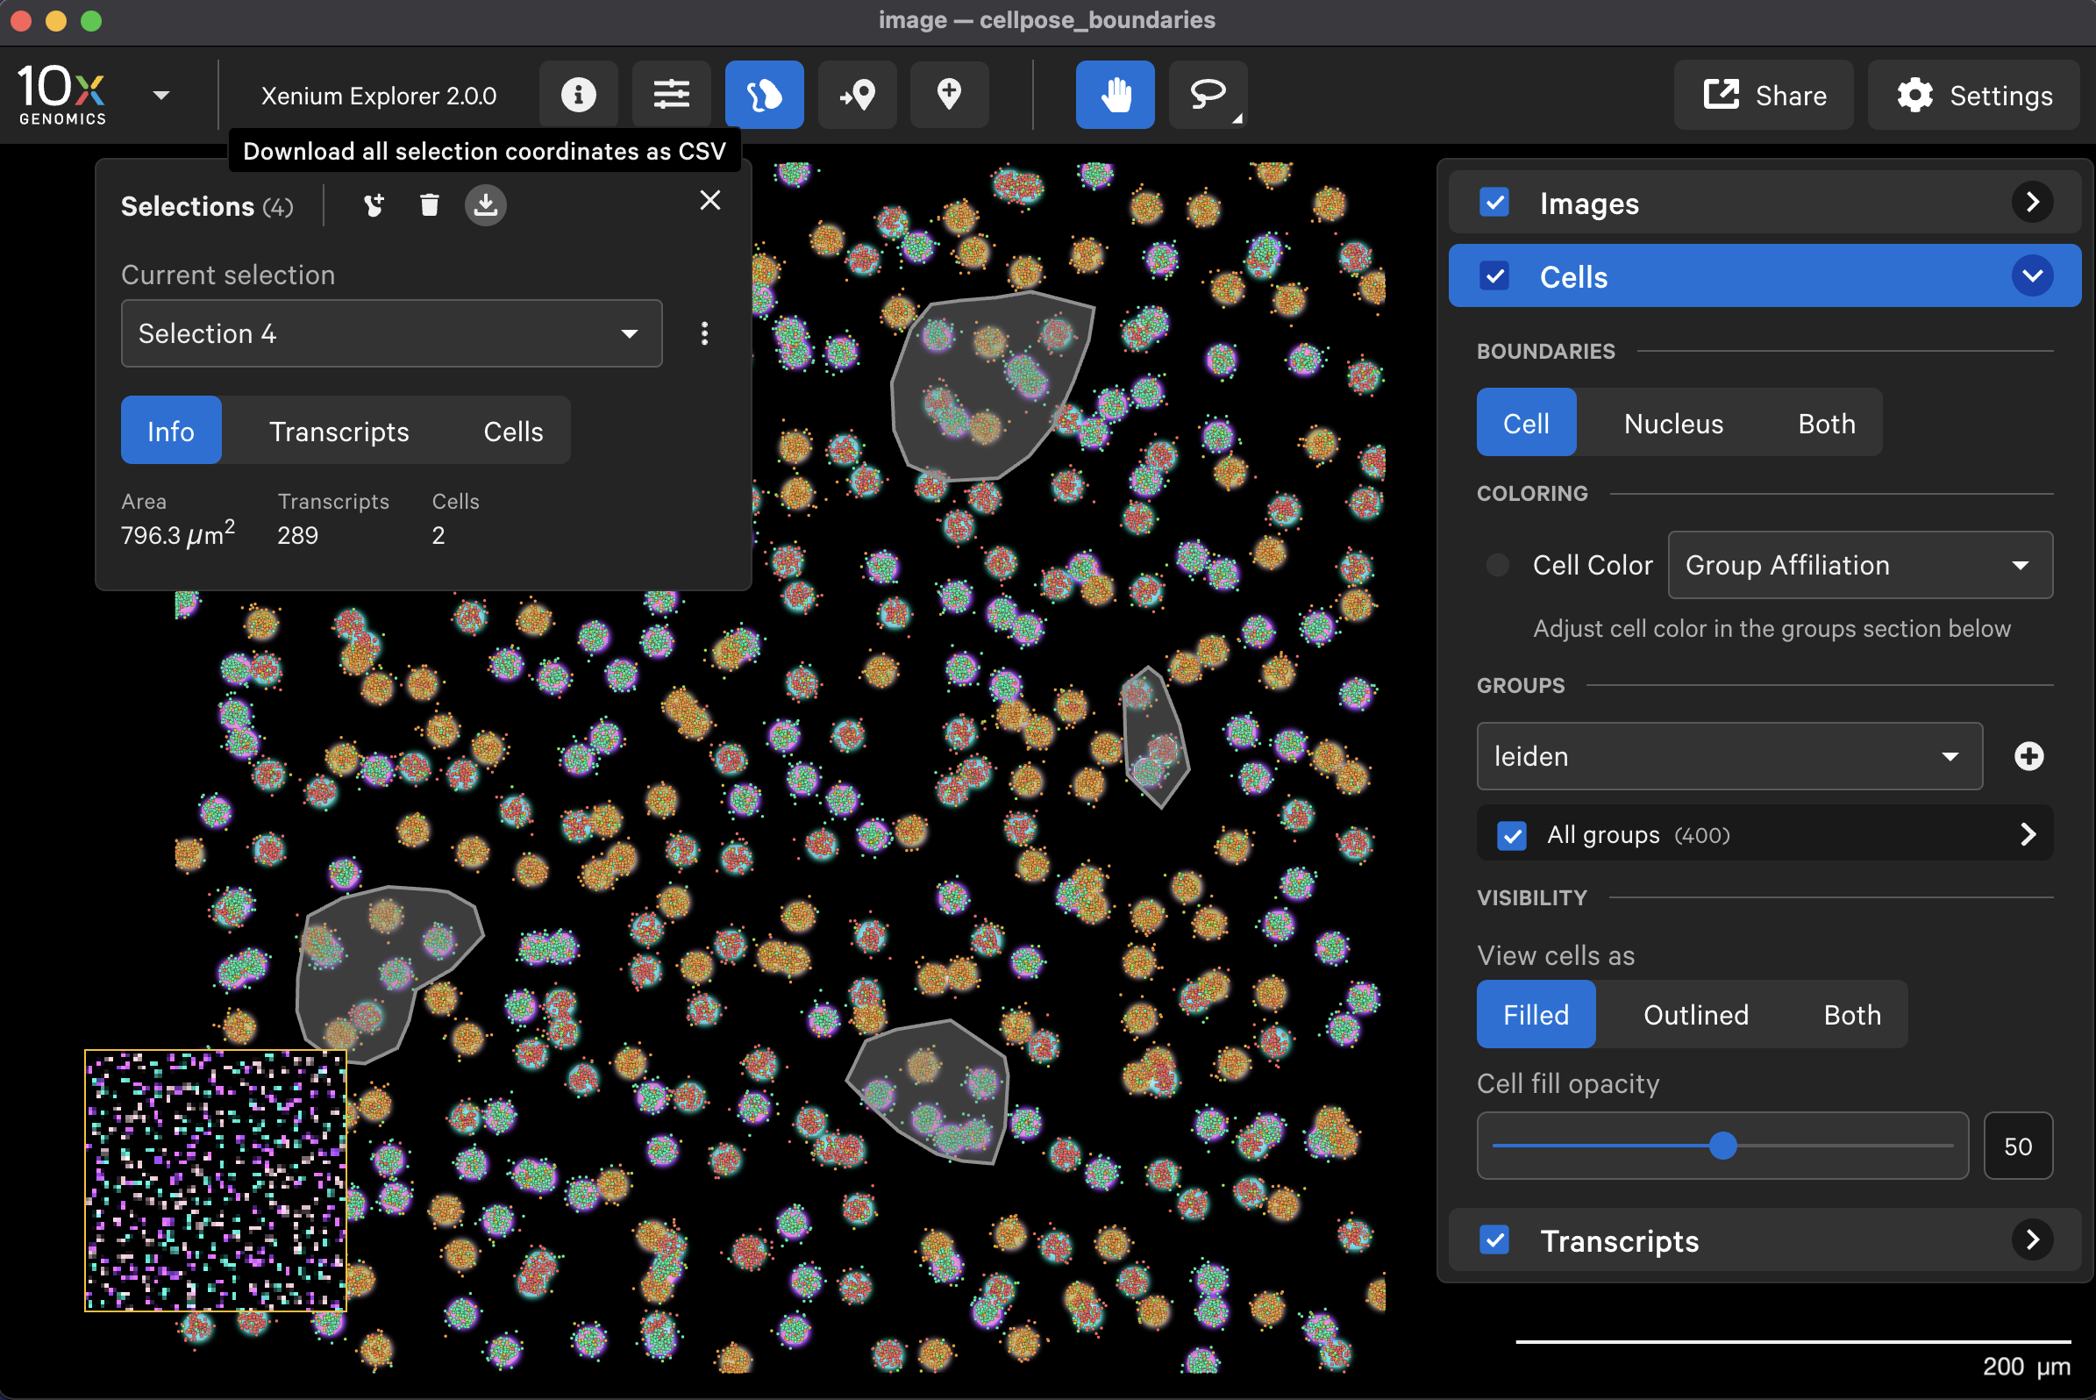Download selection coordinates as CSV
The width and height of the screenshot is (2096, 1400).
pos(485,205)
